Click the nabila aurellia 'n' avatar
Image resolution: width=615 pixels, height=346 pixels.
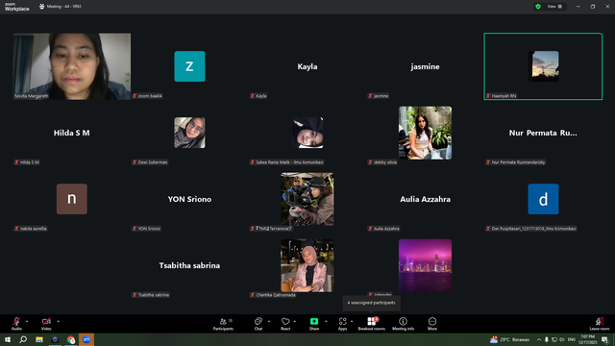[x=72, y=199]
